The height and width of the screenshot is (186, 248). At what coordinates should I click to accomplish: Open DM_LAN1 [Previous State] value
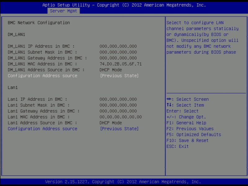pos(119,76)
